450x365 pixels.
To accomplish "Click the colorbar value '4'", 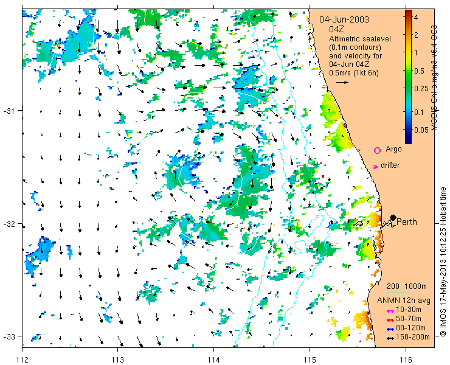I will pyautogui.click(x=416, y=18).
